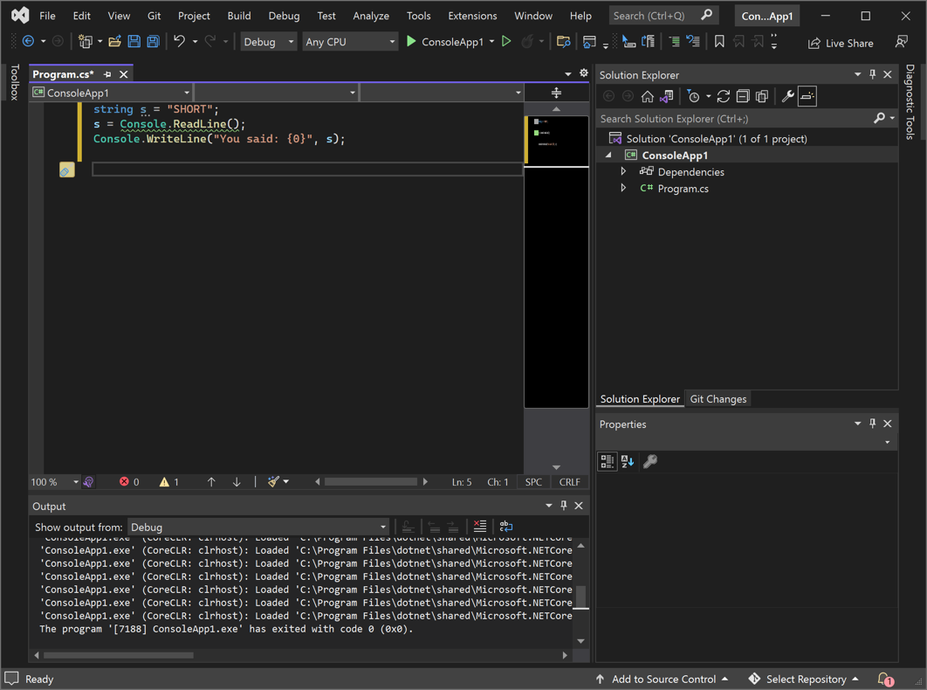This screenshot has height=690, width=927.
Task: Collapse the ConsoleApp1 project node
Action: (609, 155)
